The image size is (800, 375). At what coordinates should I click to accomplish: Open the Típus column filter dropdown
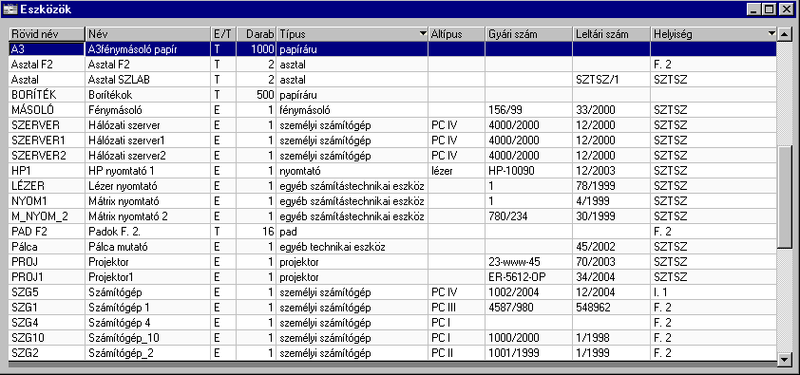pos(423,34)
